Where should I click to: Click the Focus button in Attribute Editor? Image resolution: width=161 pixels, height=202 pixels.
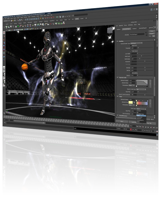152,31
